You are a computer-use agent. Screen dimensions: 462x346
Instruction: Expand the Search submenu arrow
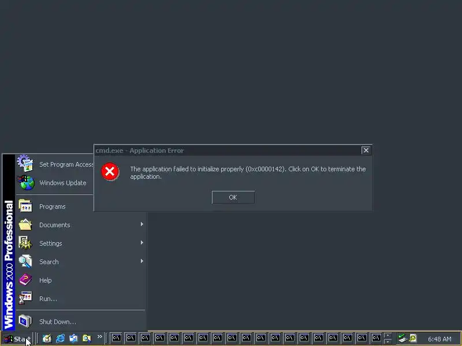pos(141,261)
